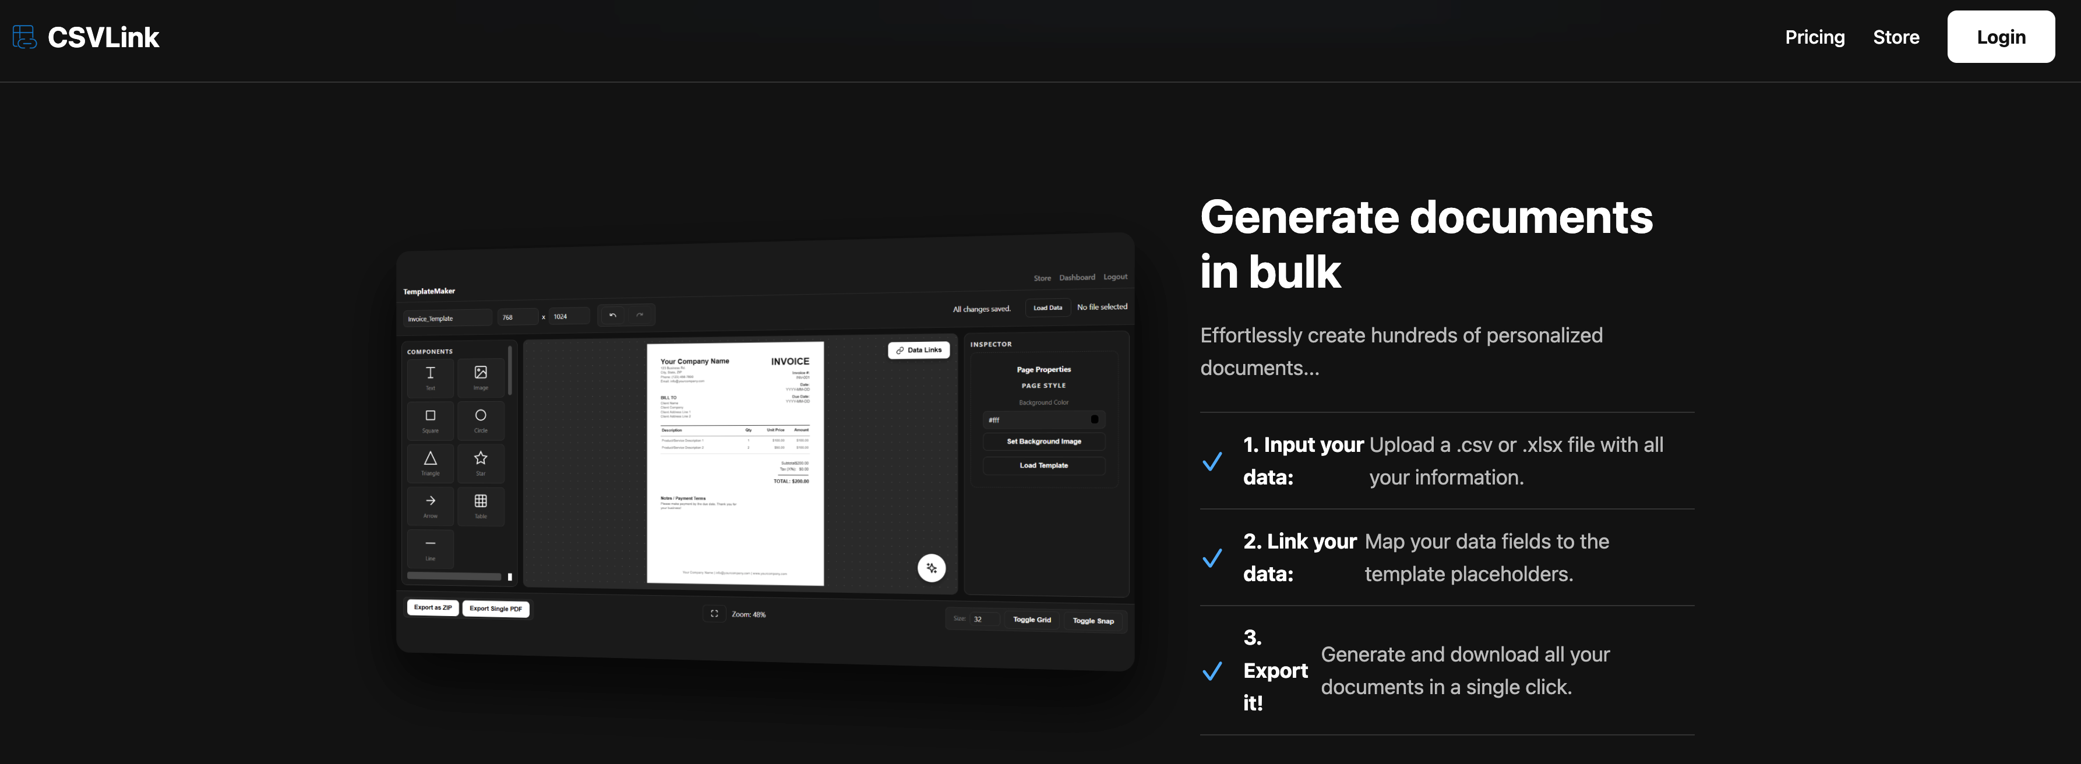The image size is (2081, 764).
Task: Select the Arrow component tool
Action: (x=430, y=505)
